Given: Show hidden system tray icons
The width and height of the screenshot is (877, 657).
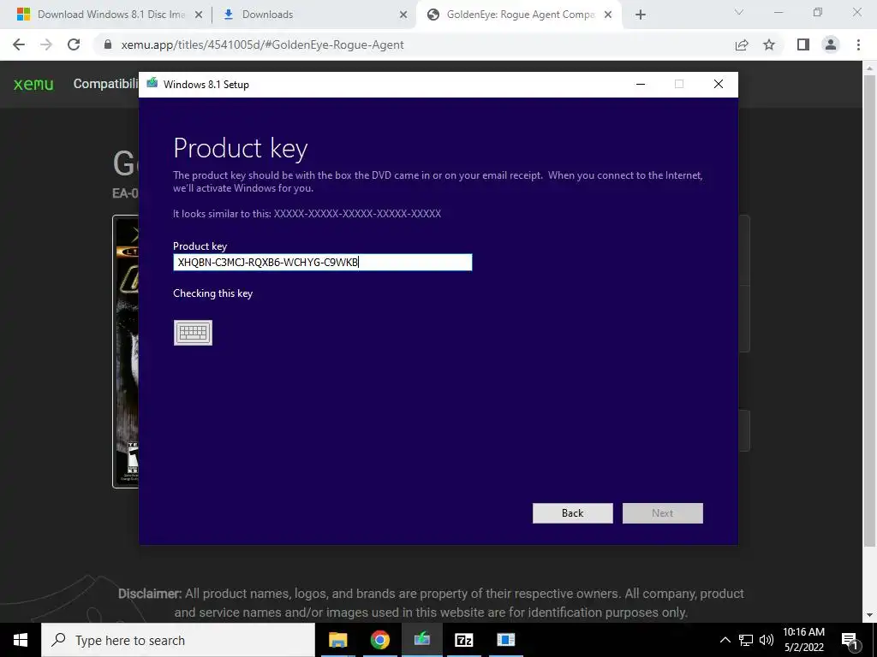Looking at the screenshot, I should tap(725, 640).
